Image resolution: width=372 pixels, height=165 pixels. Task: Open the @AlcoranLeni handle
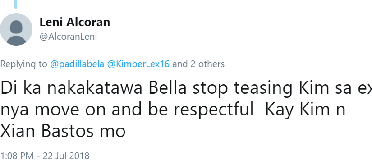pos(69,37)
